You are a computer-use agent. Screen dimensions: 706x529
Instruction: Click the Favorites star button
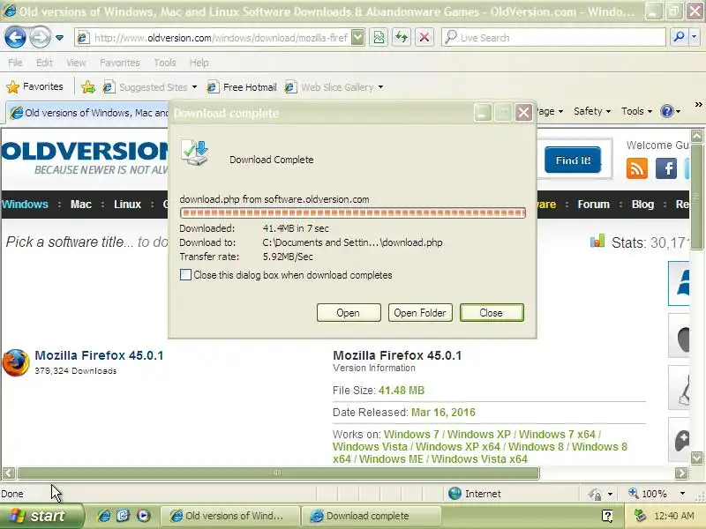point(34,86)
